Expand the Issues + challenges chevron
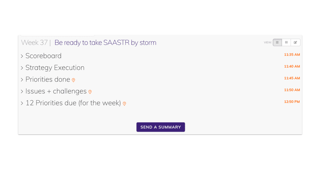Screen dimensions: 324x182 coord(22,91)
